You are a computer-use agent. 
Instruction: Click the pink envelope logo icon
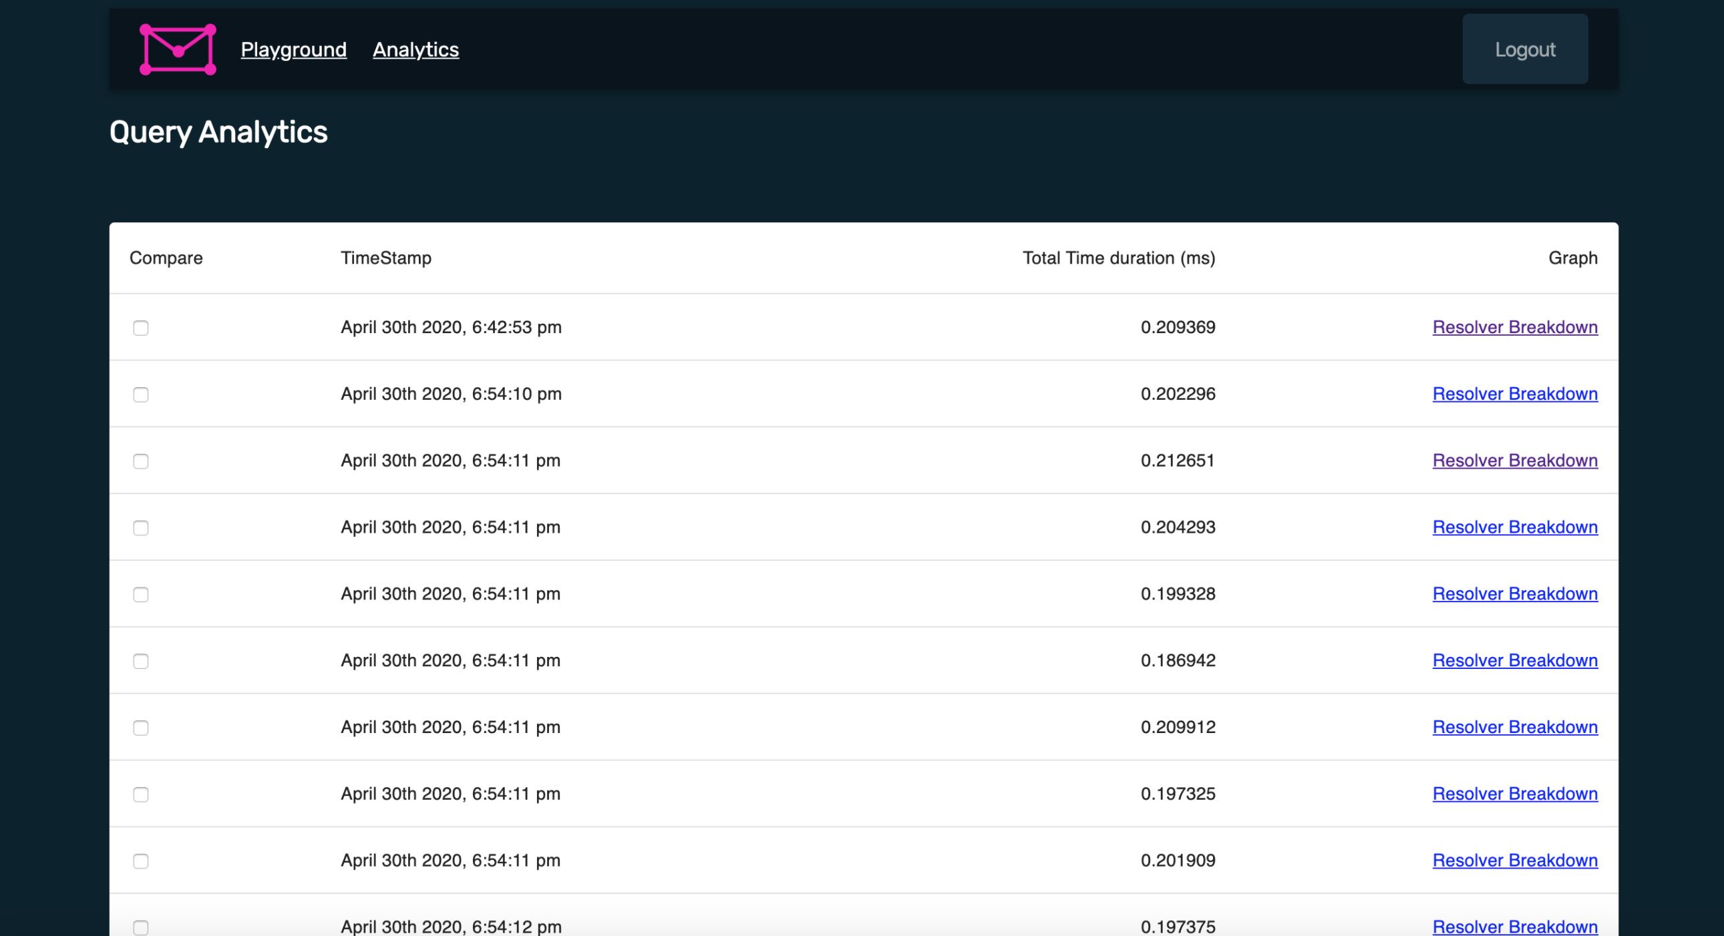pos(178,49)
